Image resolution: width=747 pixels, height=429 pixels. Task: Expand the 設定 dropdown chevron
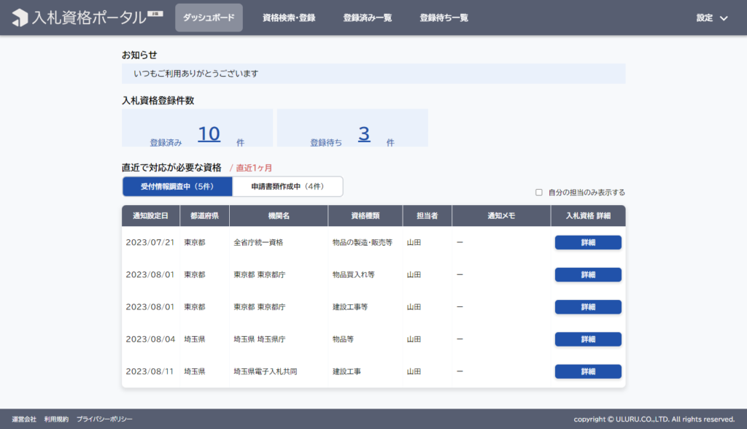[x=724, y=18]
